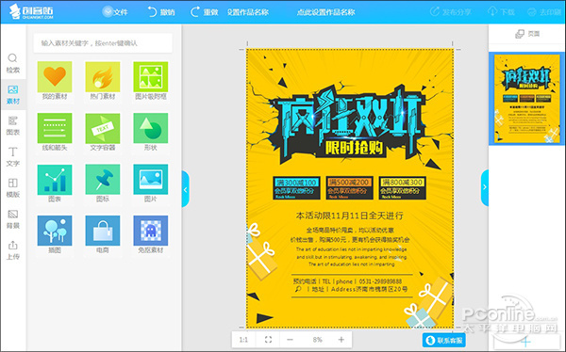Collapse the right pages panel with arrow
The image size is (566, 352).
(485, 187)
